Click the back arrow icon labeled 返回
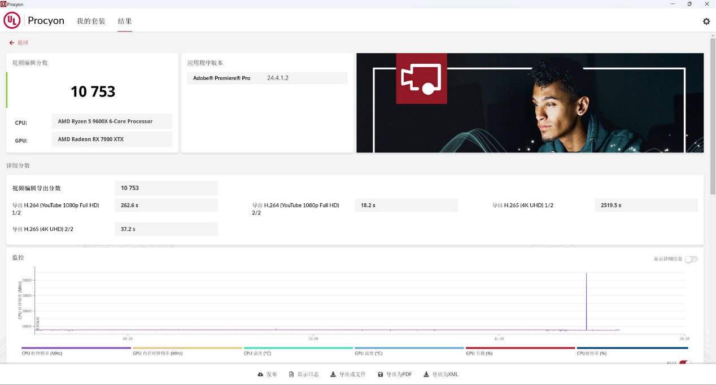The image size is (716, 385). [x=11, y=43]
